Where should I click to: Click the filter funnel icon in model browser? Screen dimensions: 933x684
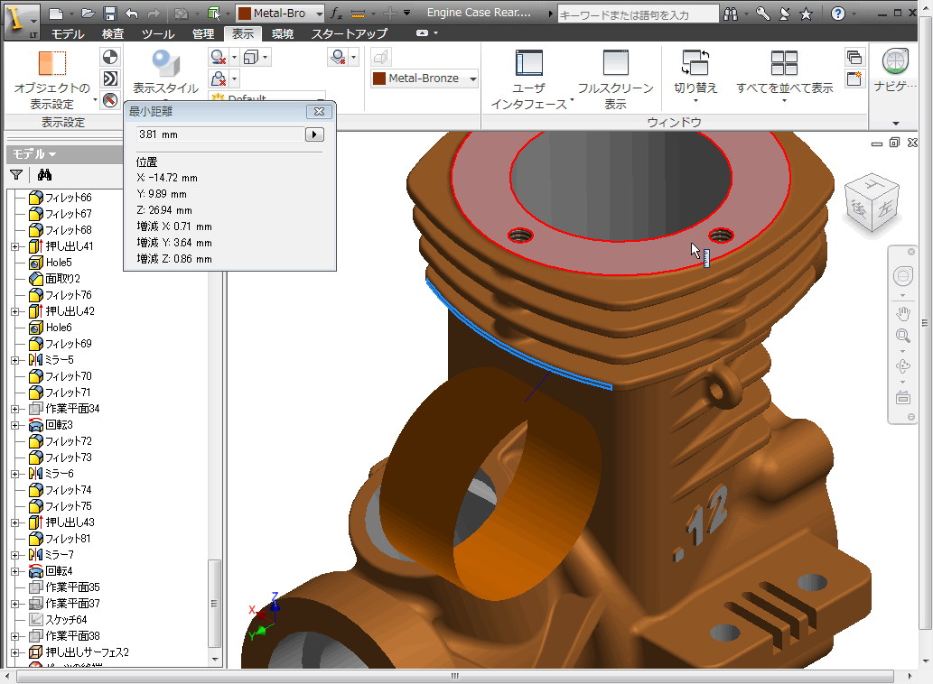click(16, 175)
